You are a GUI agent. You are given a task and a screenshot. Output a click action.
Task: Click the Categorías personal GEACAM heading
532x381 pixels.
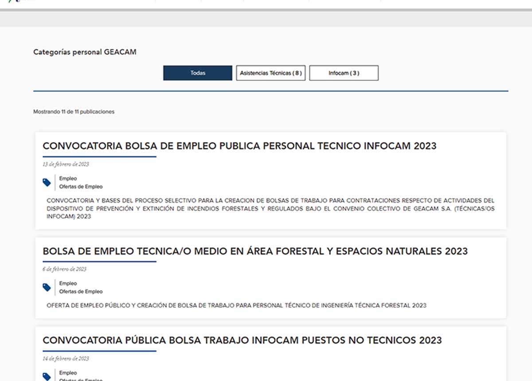(85, 52)
